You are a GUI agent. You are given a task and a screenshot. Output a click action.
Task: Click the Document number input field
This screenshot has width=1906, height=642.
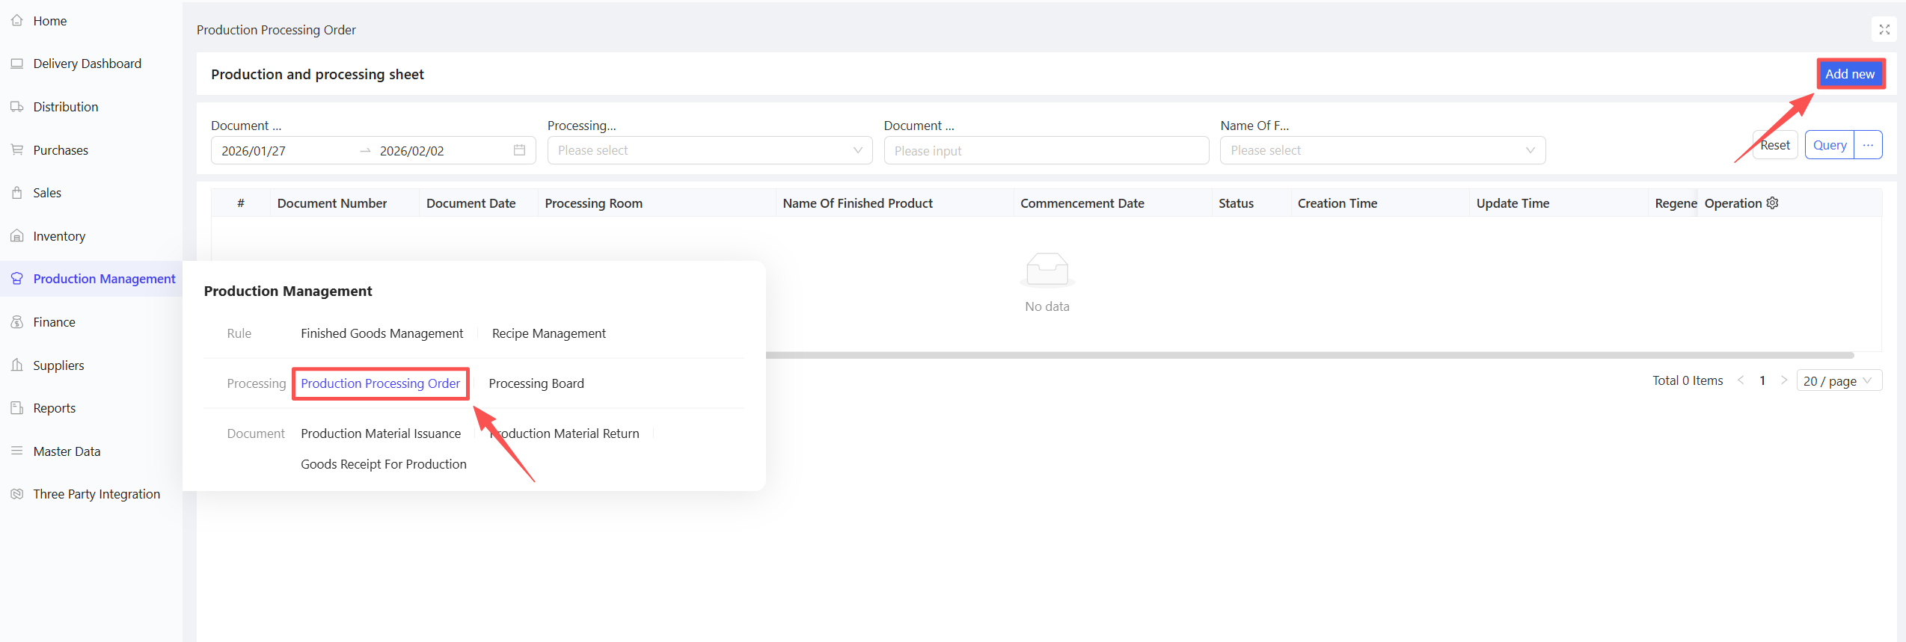pyautogui.click(x=1045, y=150)
